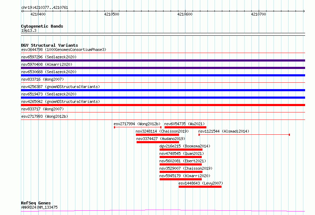The image size is (315, 215).
Task: Select the nsv4265042 (gnomADStructuralVariants) red bar
Action: [163, 105]
